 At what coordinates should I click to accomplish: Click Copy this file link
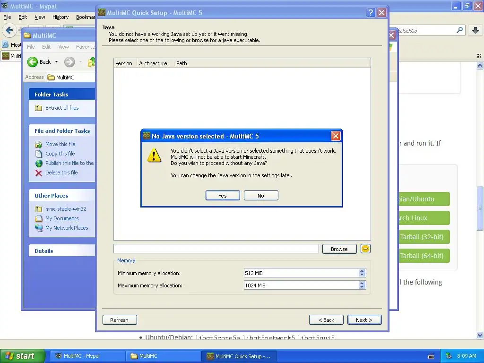click(x=60, y=154)
